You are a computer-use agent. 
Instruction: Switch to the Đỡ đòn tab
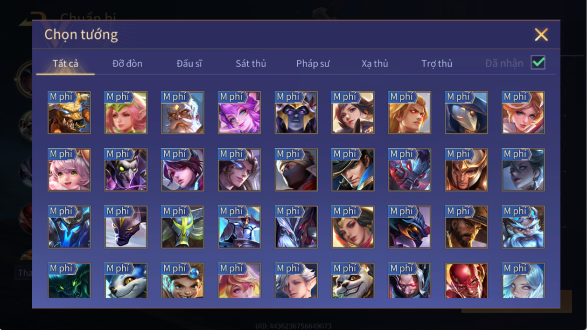click(x=127, y=63)
